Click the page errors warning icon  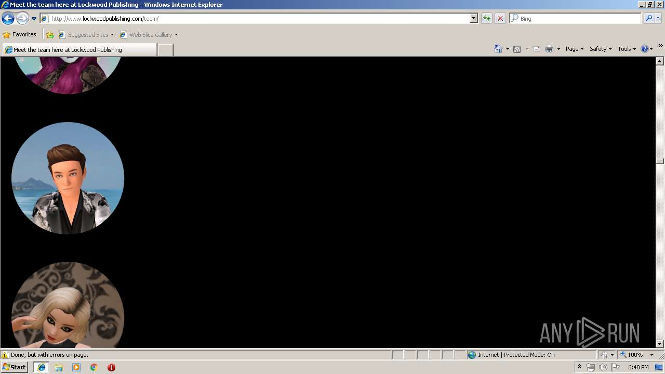(5, 355)
